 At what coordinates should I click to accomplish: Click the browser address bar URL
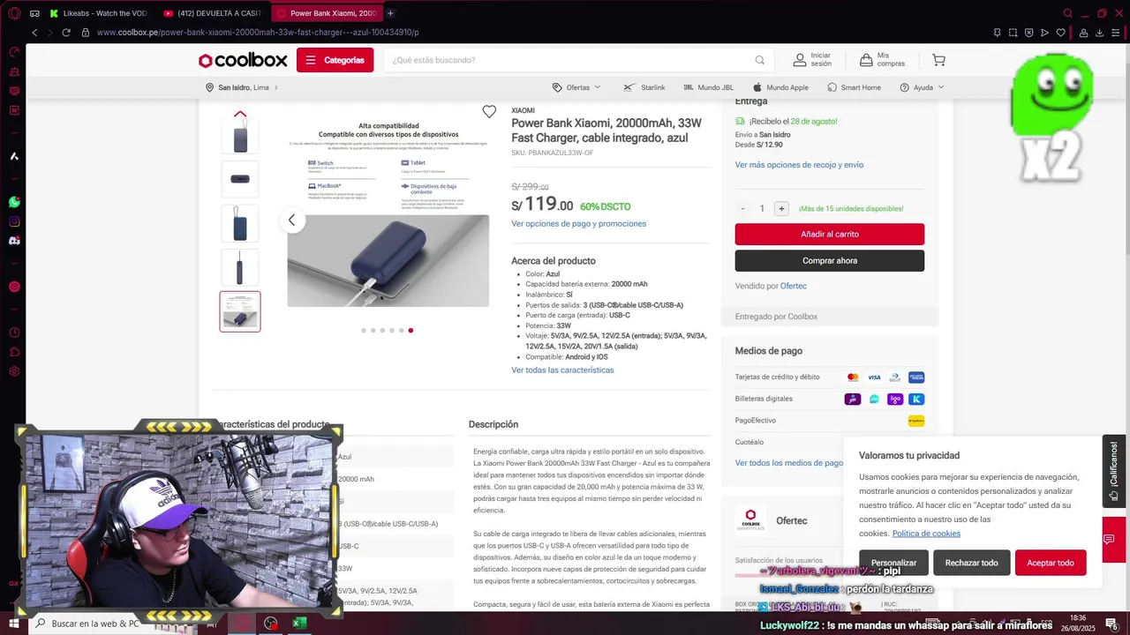(x=258, y=33)
